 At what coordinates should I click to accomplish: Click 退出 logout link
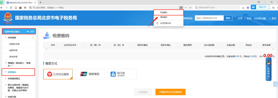click(274, 18)
